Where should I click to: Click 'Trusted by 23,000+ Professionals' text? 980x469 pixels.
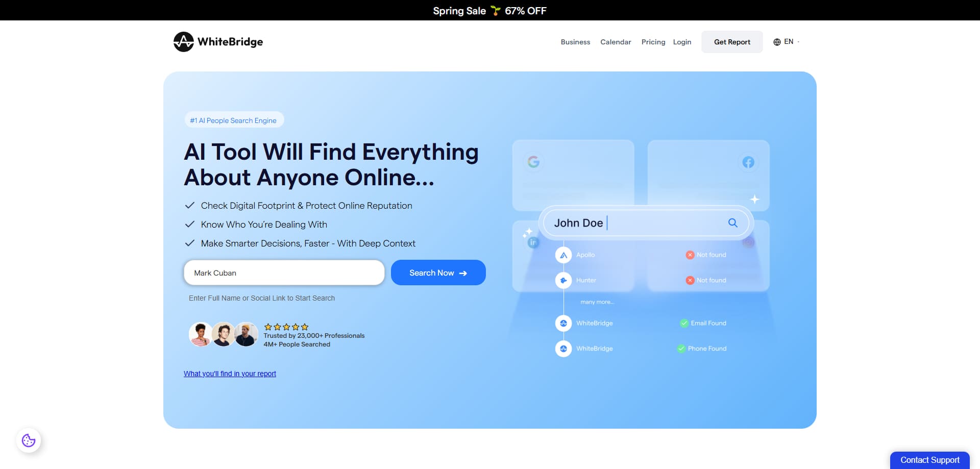[x=314, y=335]
